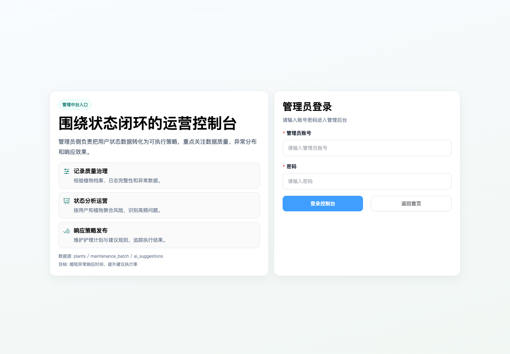Click the 管理员登录 heading
This screenshot has width=510, height=354.
307,107
